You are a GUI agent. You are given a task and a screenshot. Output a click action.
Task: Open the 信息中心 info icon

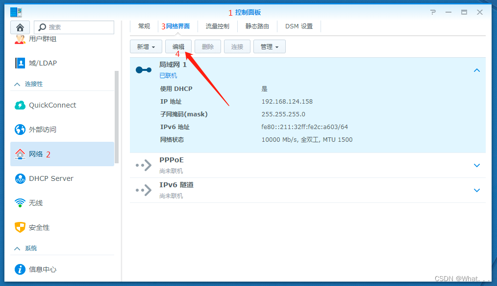pos(20,269)
